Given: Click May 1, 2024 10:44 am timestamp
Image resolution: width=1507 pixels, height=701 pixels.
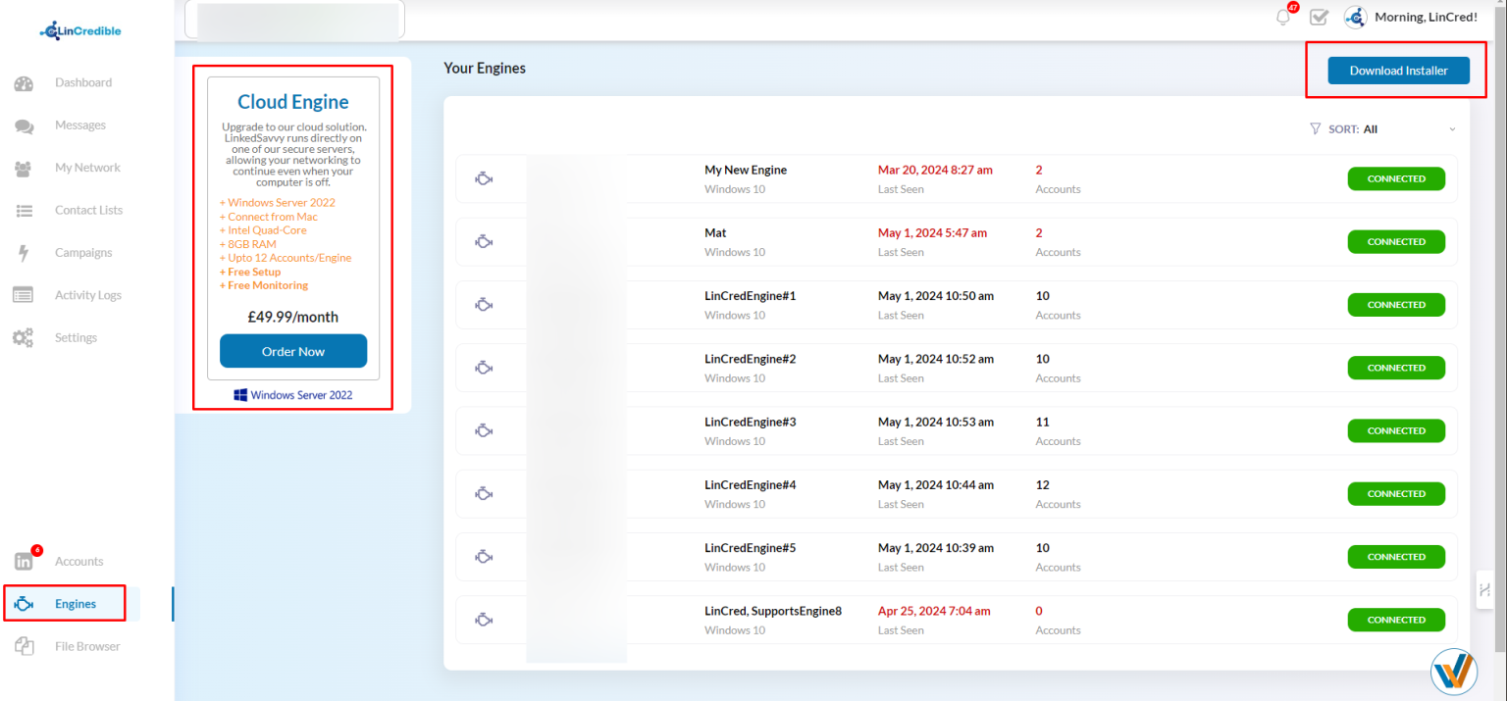Looking at the screenshot, I should 936,484.
